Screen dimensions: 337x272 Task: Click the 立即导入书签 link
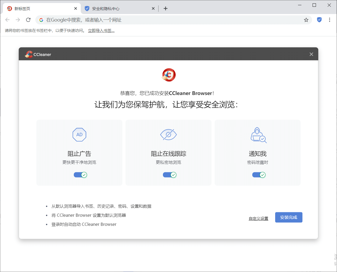click(x=101, y=31)
